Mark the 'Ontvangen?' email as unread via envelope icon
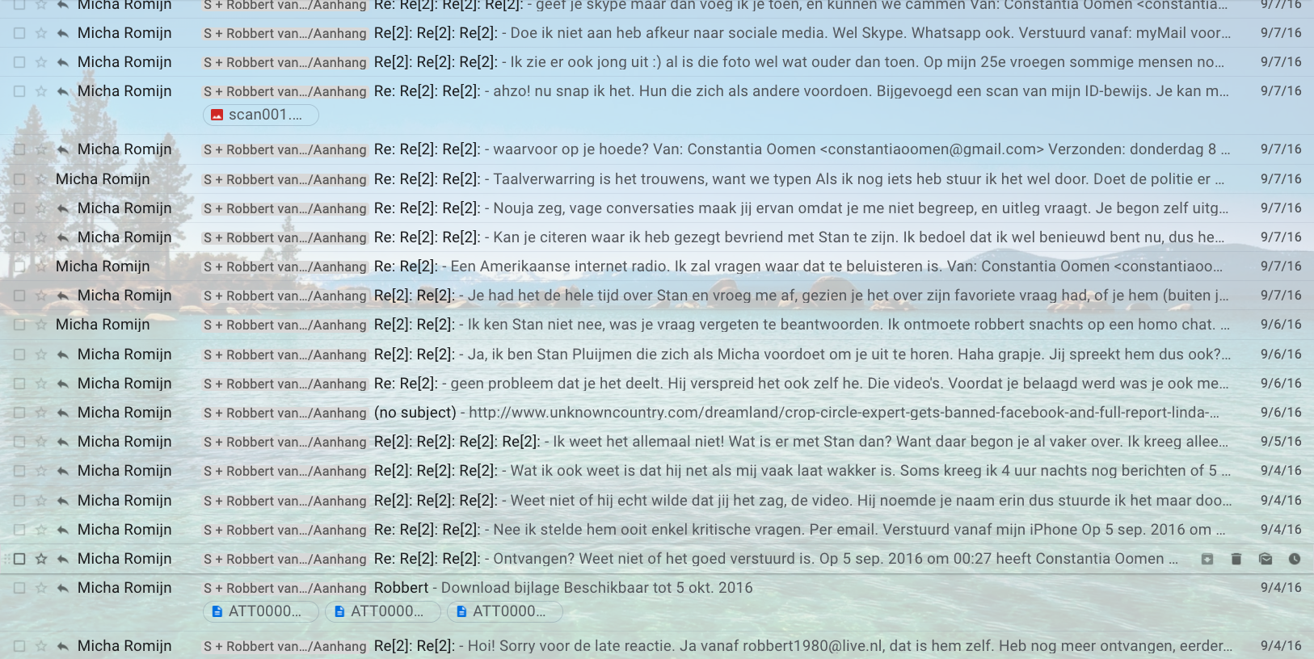1314x659 pixels. pyautogui.click(x=1266, y=559)
